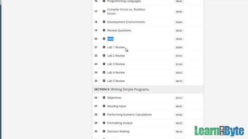Open Lab 5 Review lecture
Image resolution: width=248 pixels, height=139 pixels.
coord(116,81)
